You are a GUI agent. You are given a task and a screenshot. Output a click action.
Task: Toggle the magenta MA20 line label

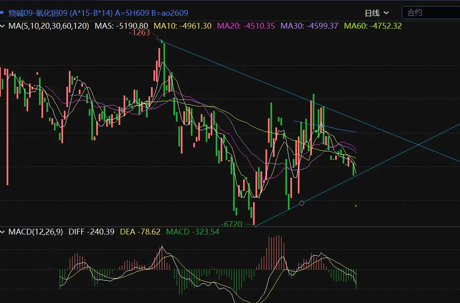[246, 26]
